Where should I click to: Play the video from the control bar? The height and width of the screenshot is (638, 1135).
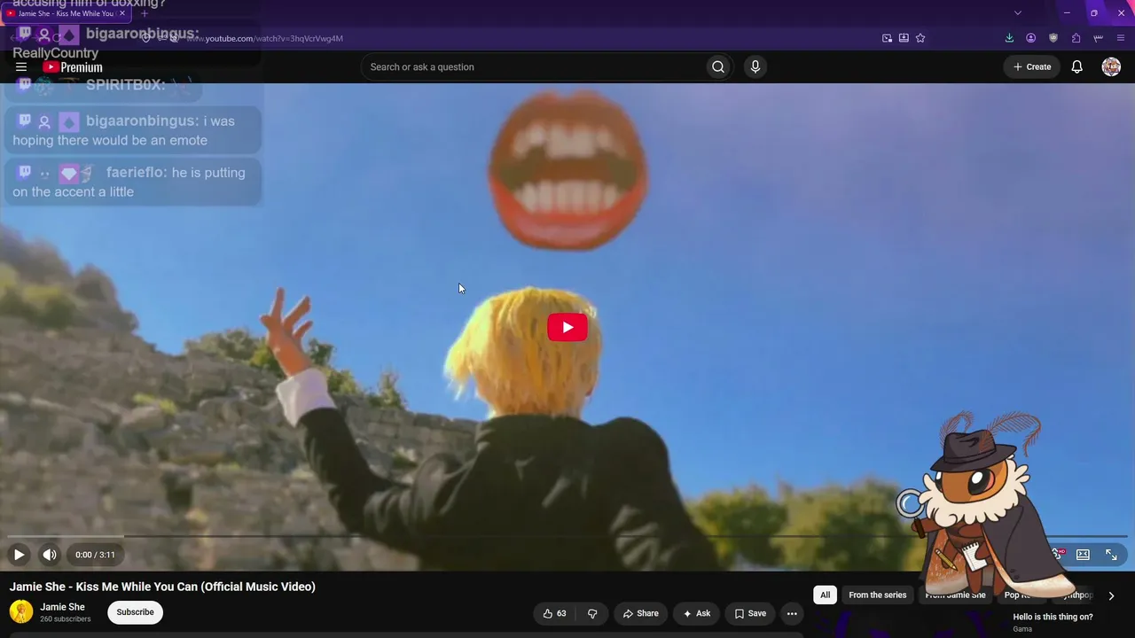click(x=19, y=555)
